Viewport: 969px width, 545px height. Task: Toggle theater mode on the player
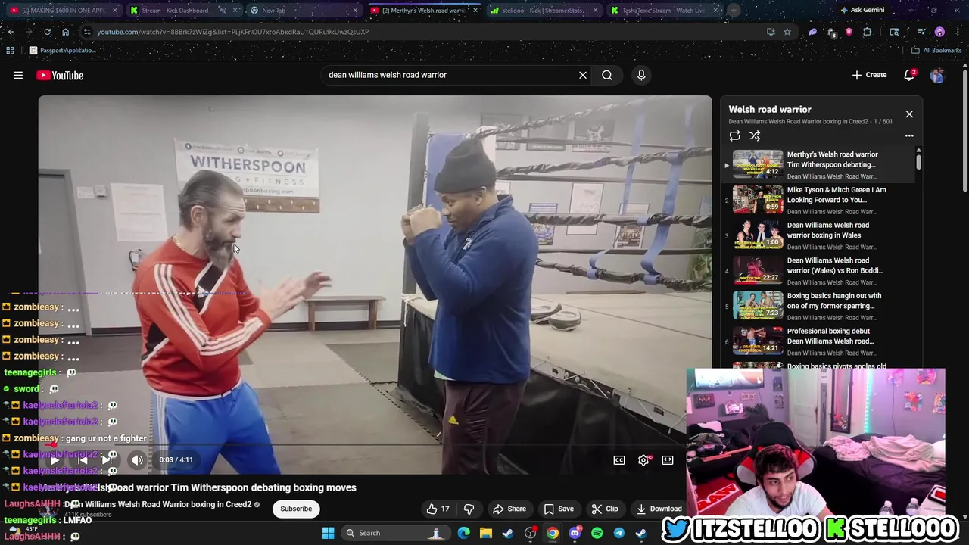pyautogui.click(x=668, y=460)
